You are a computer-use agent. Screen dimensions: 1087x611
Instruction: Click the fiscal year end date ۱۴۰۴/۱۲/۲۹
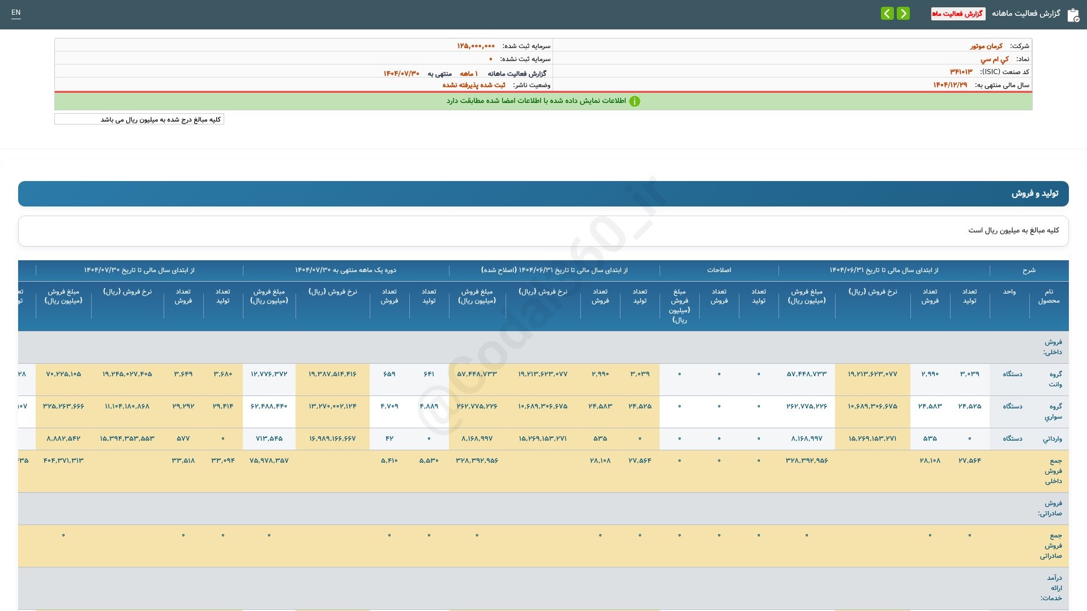pyautogui.click(x=950, y=85)
